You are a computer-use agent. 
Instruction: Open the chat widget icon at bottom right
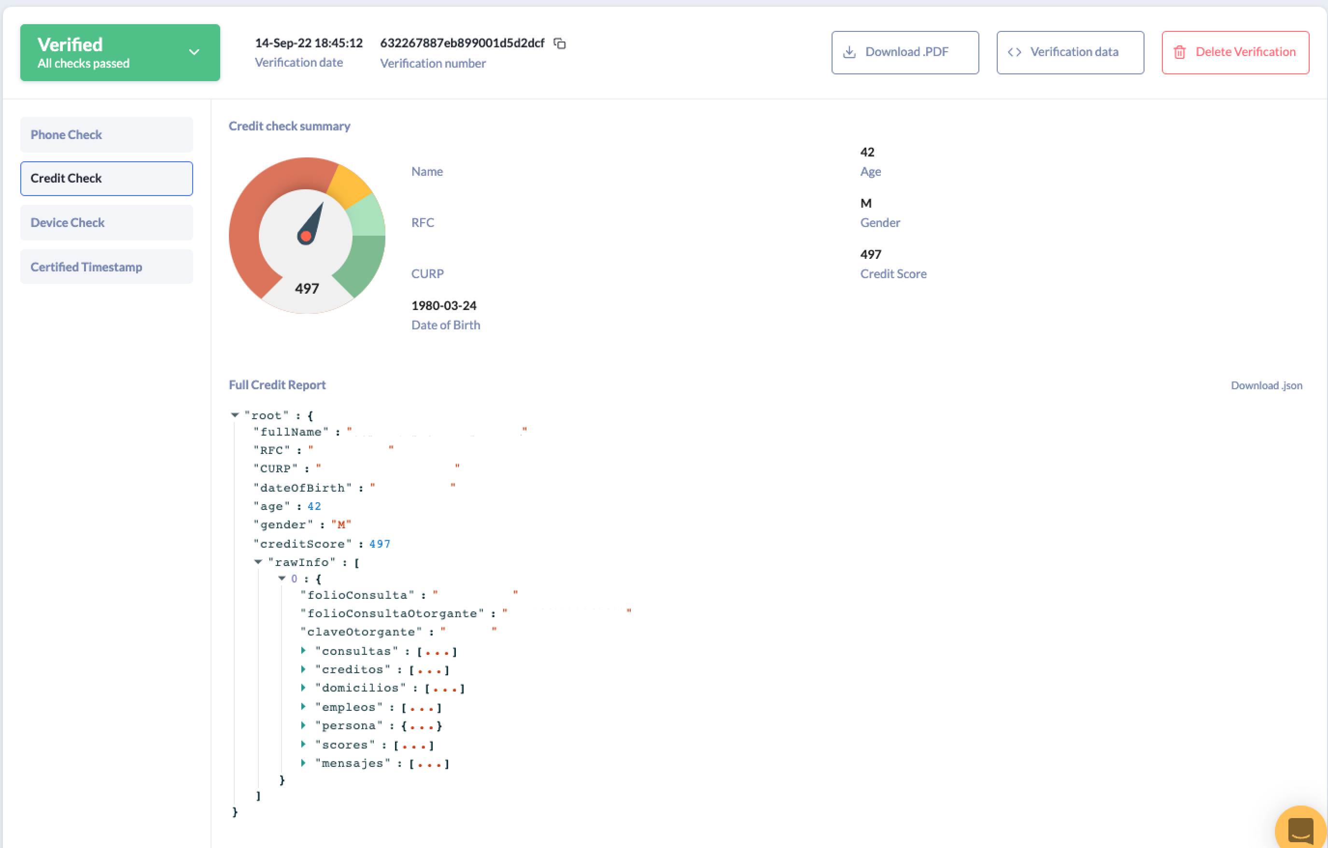pos(1300,830)
